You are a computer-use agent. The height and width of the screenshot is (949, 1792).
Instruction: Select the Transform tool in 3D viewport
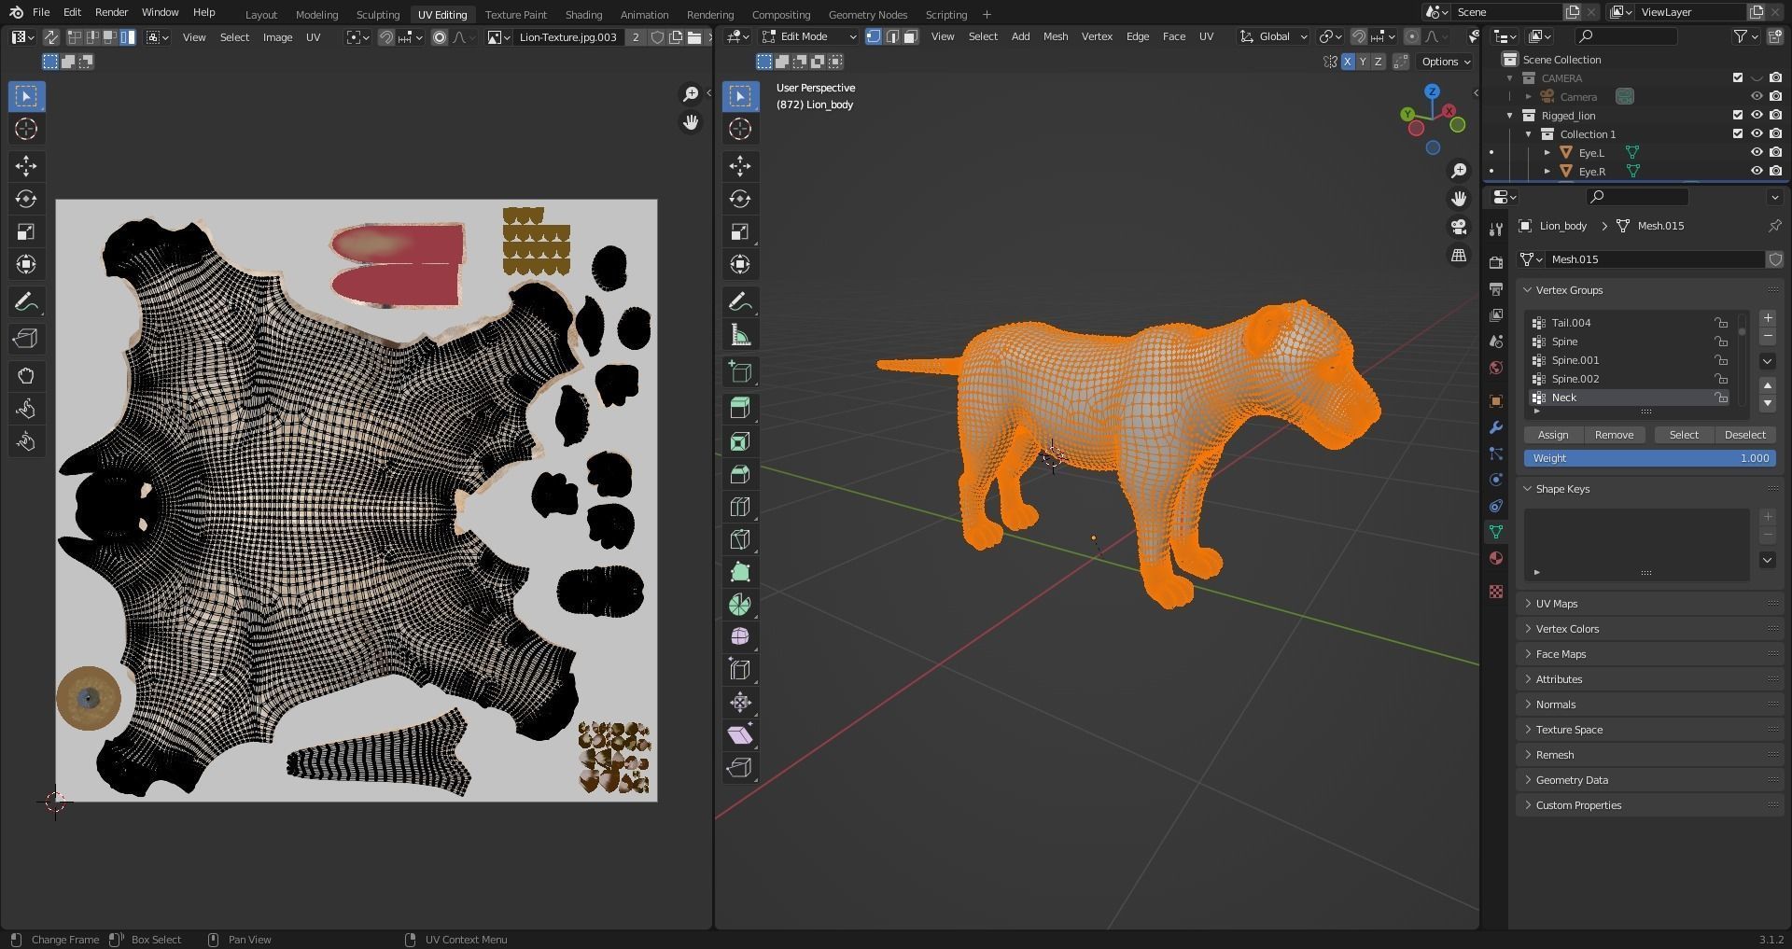tap(740, 264)
